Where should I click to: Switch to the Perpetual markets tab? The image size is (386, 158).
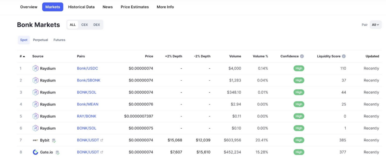(40, 40)
